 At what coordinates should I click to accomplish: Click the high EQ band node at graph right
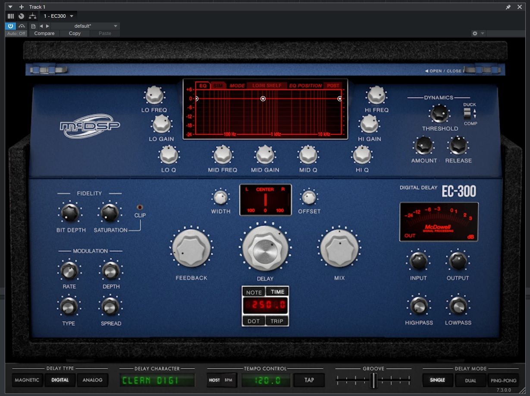coord(340,99)
